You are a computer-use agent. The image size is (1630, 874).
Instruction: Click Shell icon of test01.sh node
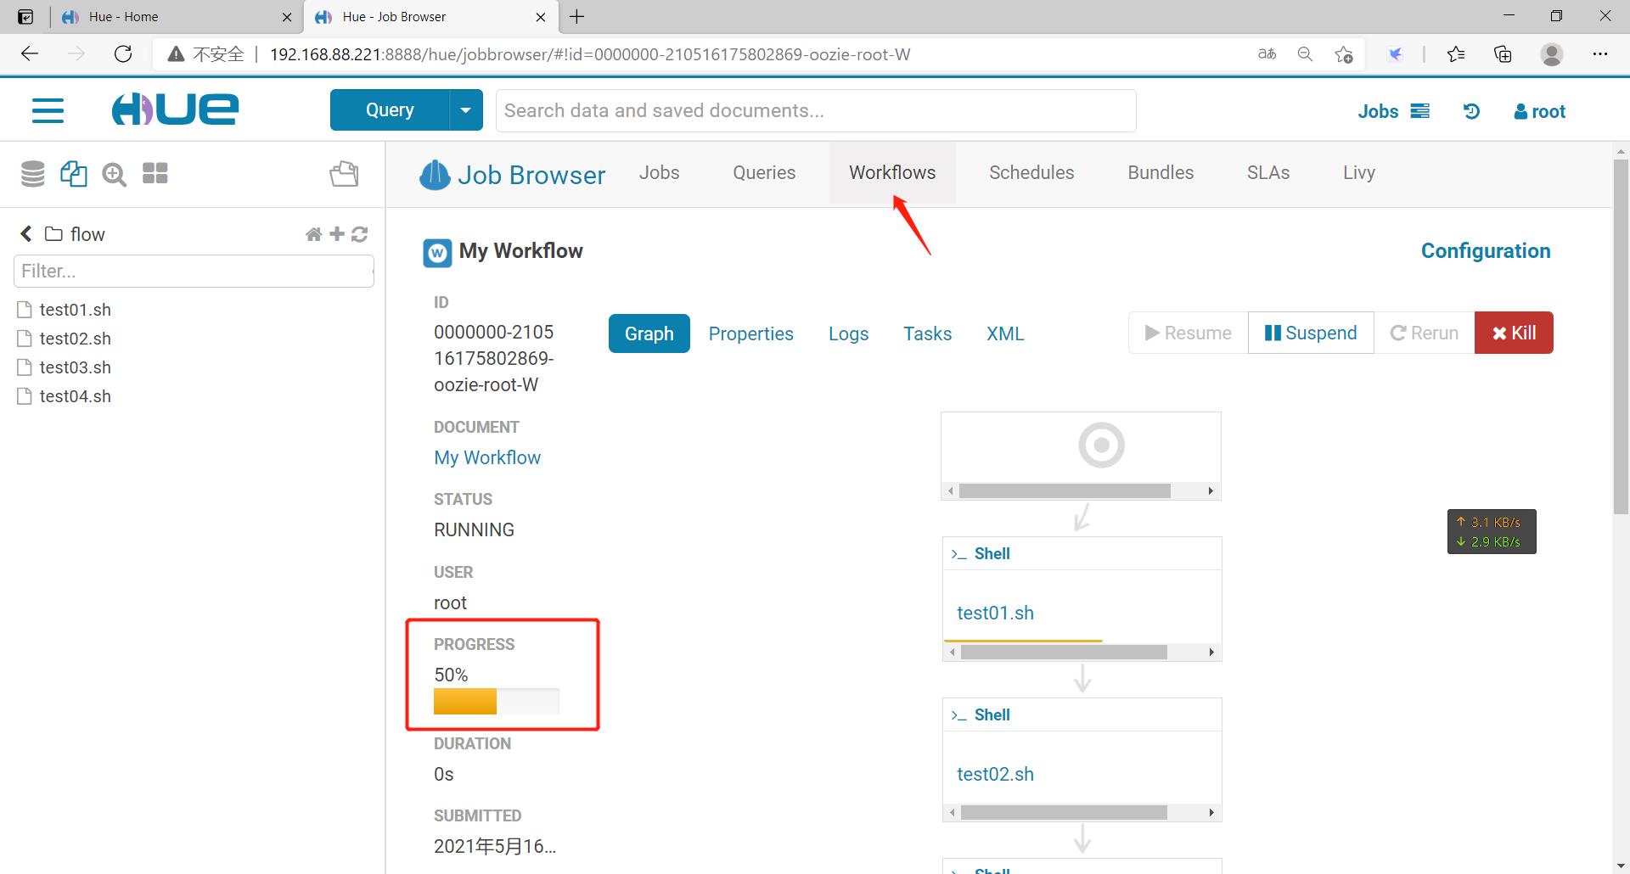click(958, 554)
